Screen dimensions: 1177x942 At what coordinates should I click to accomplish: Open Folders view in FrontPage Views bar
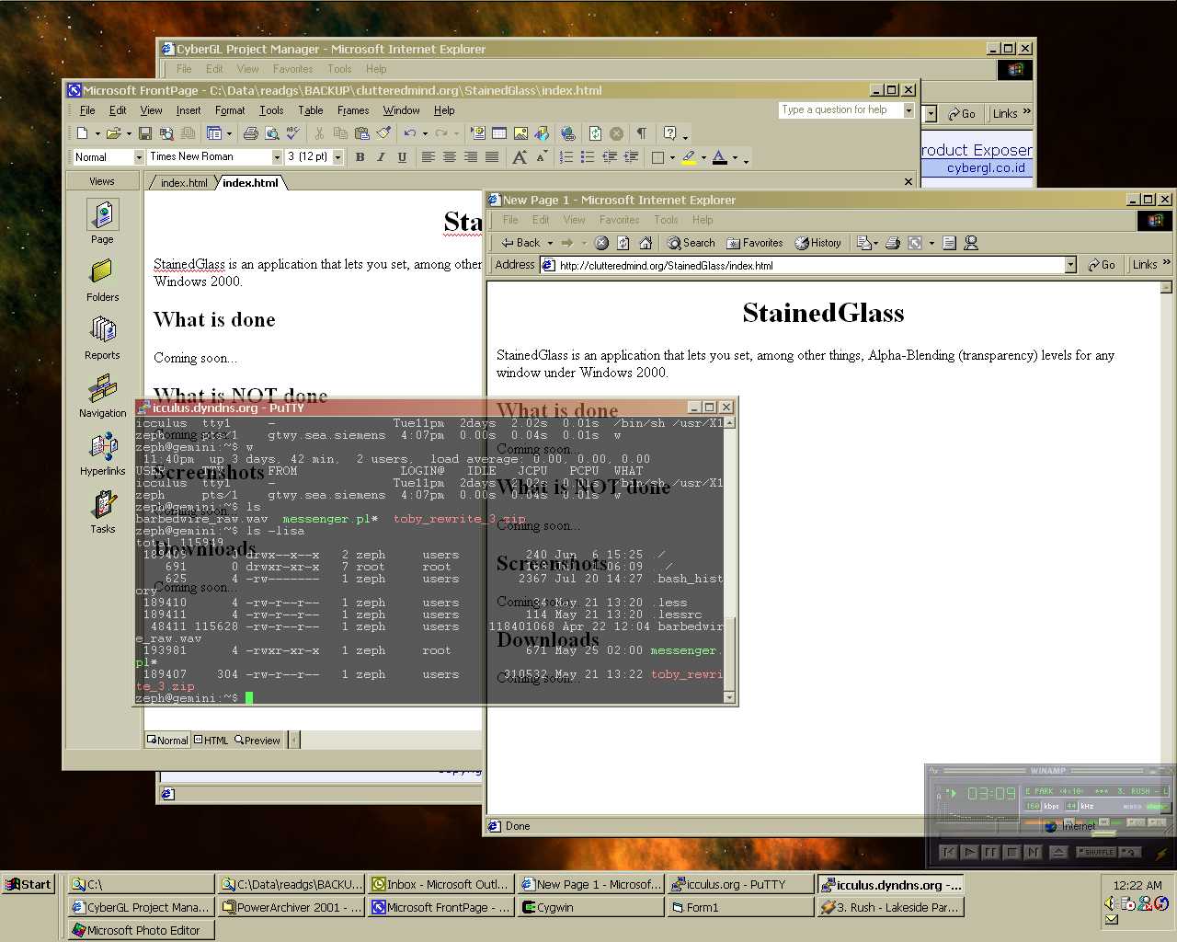point(102,280)
